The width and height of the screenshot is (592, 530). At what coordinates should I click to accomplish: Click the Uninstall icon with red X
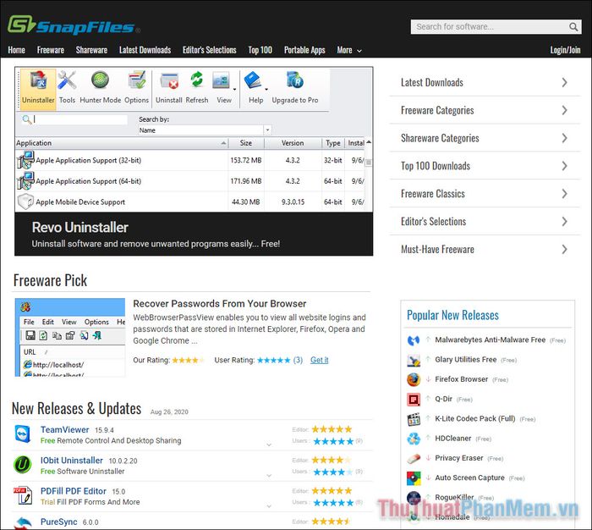click(x=169, y=80)
